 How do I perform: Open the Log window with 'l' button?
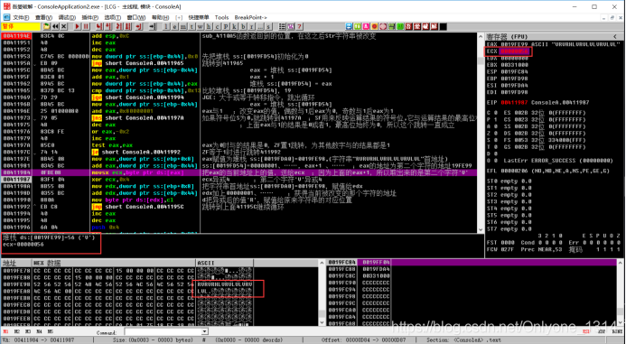(165, 26)
